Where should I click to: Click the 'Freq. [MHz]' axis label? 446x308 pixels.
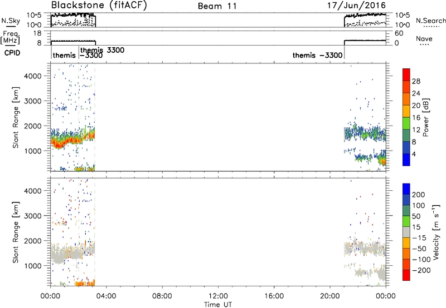pyautogui.click(x=10, y=38)
